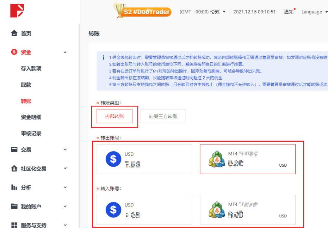Viewport: 328px width, 228px height.
Task: Select 向第三方转账 transfer type
Action: click(x=163, y=117)
